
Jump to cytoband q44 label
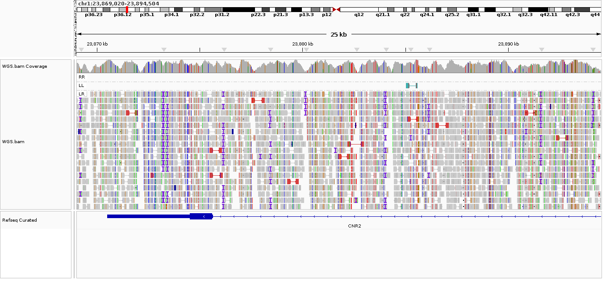pyautogui.click(x=595, y=15)
